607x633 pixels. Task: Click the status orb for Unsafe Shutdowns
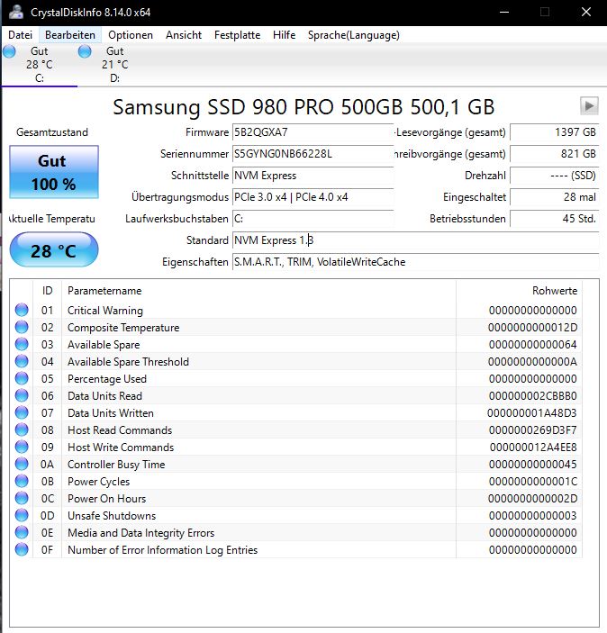22,515
